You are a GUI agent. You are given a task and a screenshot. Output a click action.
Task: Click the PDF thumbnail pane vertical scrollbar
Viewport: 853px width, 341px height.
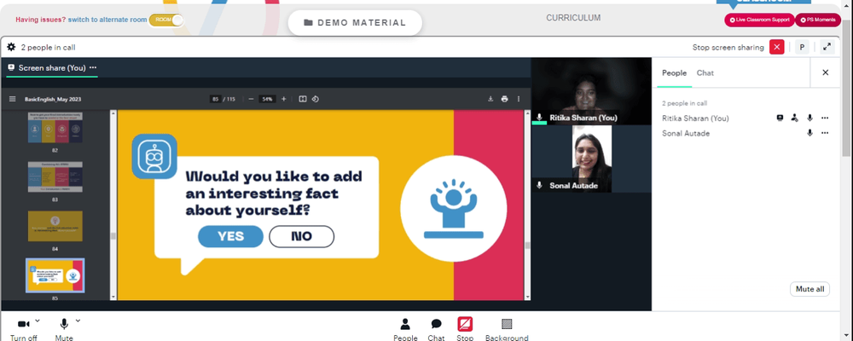click(x=113, y=205)
